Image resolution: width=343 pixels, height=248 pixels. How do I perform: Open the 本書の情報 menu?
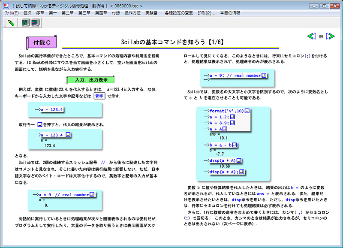(x=230, y=13)
